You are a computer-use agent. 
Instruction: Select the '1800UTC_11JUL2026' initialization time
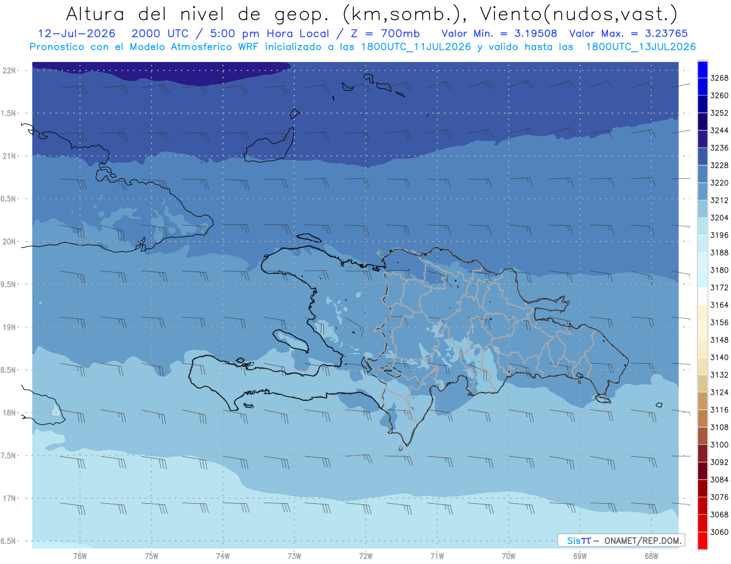pos(418,47)
